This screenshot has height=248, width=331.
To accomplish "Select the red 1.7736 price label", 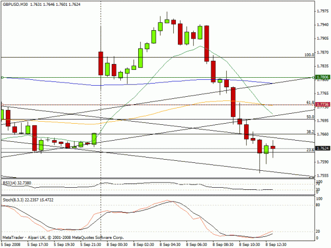I will coord(323,104).
